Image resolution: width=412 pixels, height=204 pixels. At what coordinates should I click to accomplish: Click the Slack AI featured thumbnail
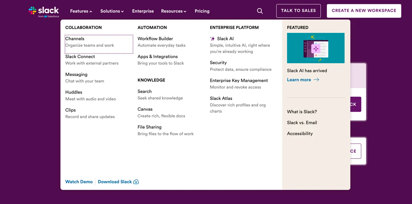point(316,48)
